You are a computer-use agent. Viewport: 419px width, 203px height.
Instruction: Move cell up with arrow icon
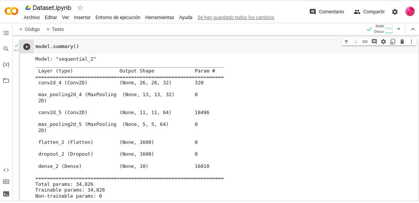pos(346,42)
